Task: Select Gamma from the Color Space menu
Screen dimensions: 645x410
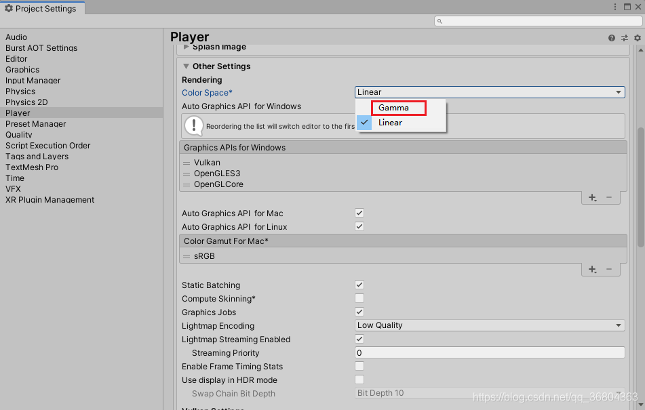Action: (x=398, y=107)
